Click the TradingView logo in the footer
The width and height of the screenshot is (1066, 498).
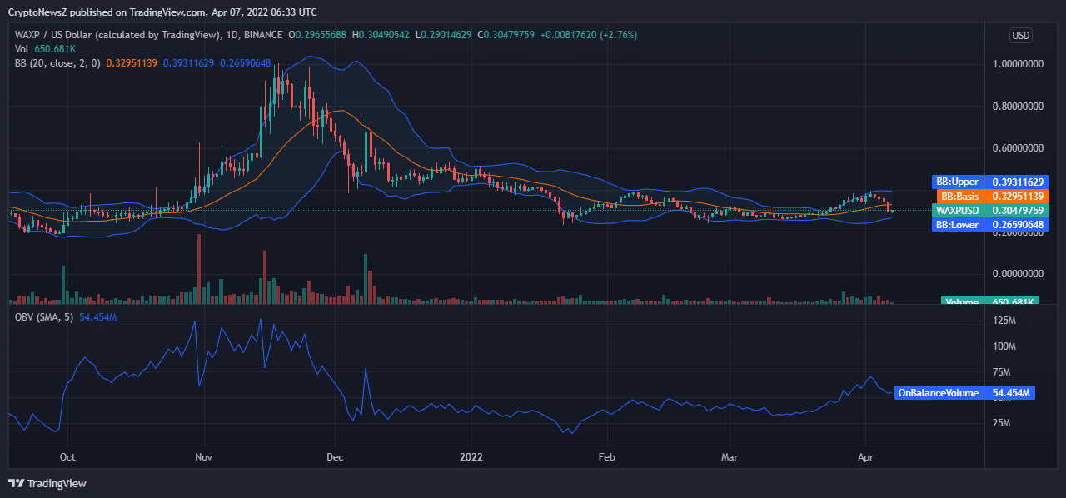point(47,483)
